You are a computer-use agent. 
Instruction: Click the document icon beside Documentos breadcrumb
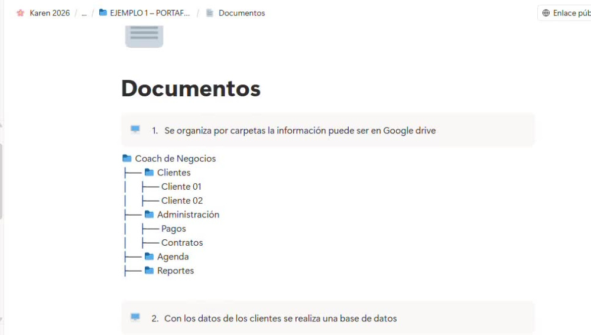(210, 13)
